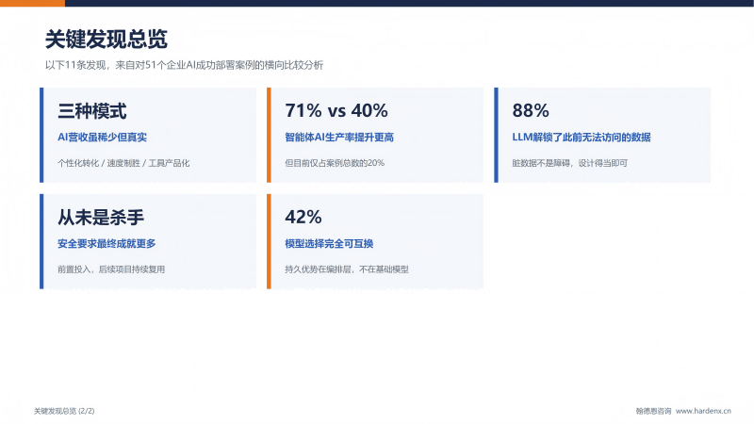The width and height of the screenshot is (754, 424).
Task: Click the slide title 关键发现总览
Action: tap(106, 40)
